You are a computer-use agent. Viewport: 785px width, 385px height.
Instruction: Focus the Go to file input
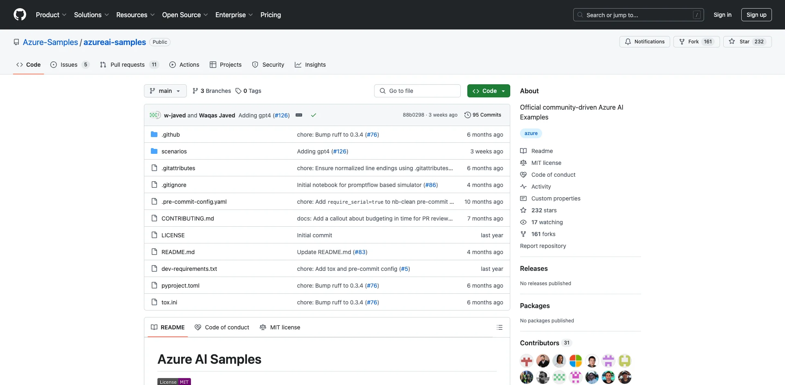click(417, 91)
